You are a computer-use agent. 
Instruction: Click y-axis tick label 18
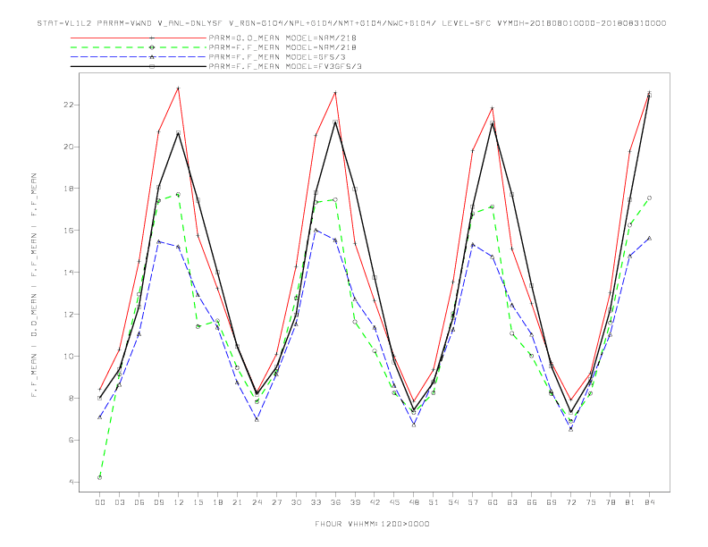(x=69, y=189)
